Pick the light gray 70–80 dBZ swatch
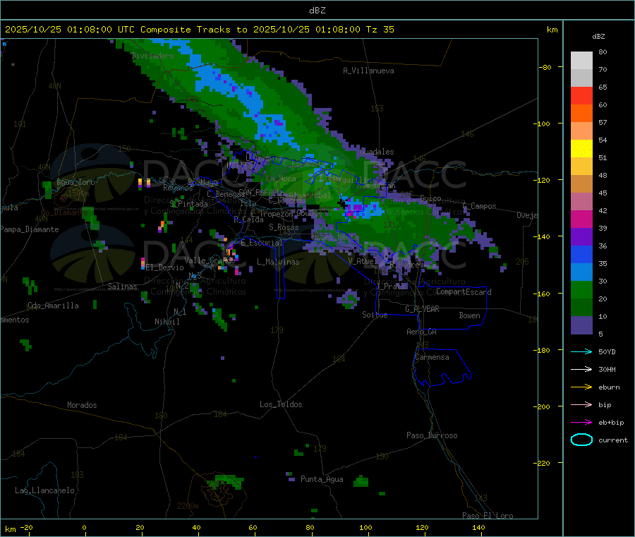The image size is (635, 537). click(x=581, y=61)
